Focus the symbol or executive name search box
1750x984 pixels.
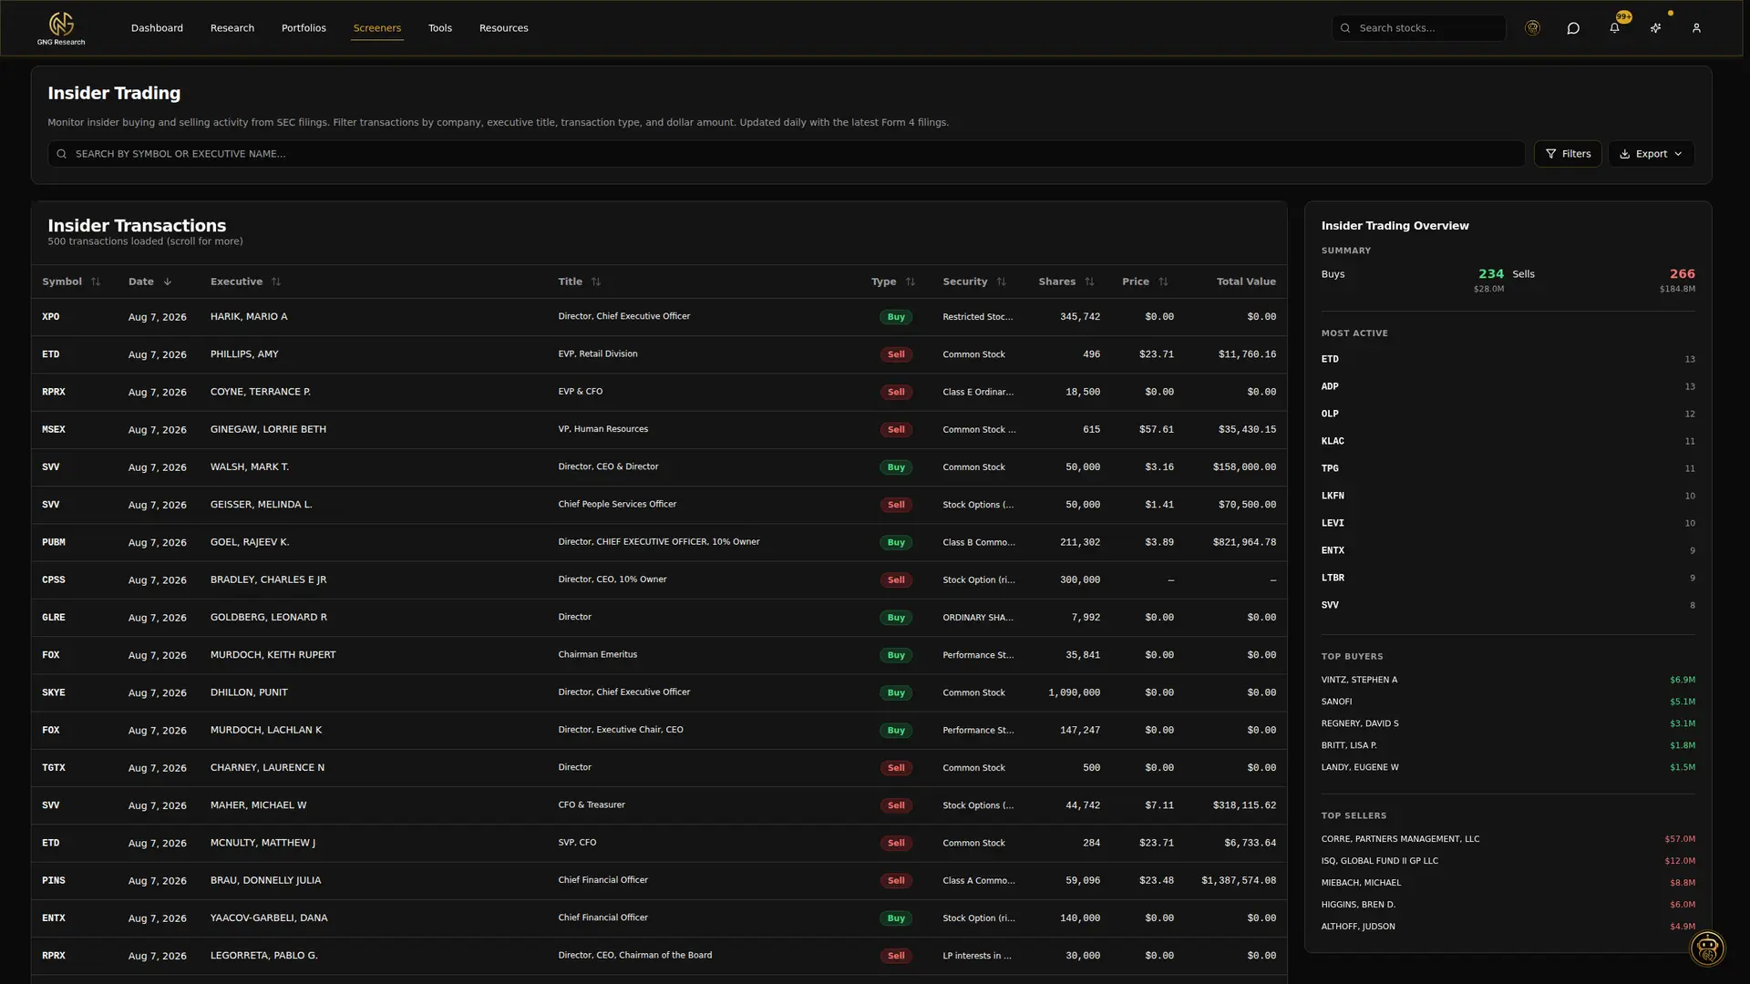tap(786, 154)
